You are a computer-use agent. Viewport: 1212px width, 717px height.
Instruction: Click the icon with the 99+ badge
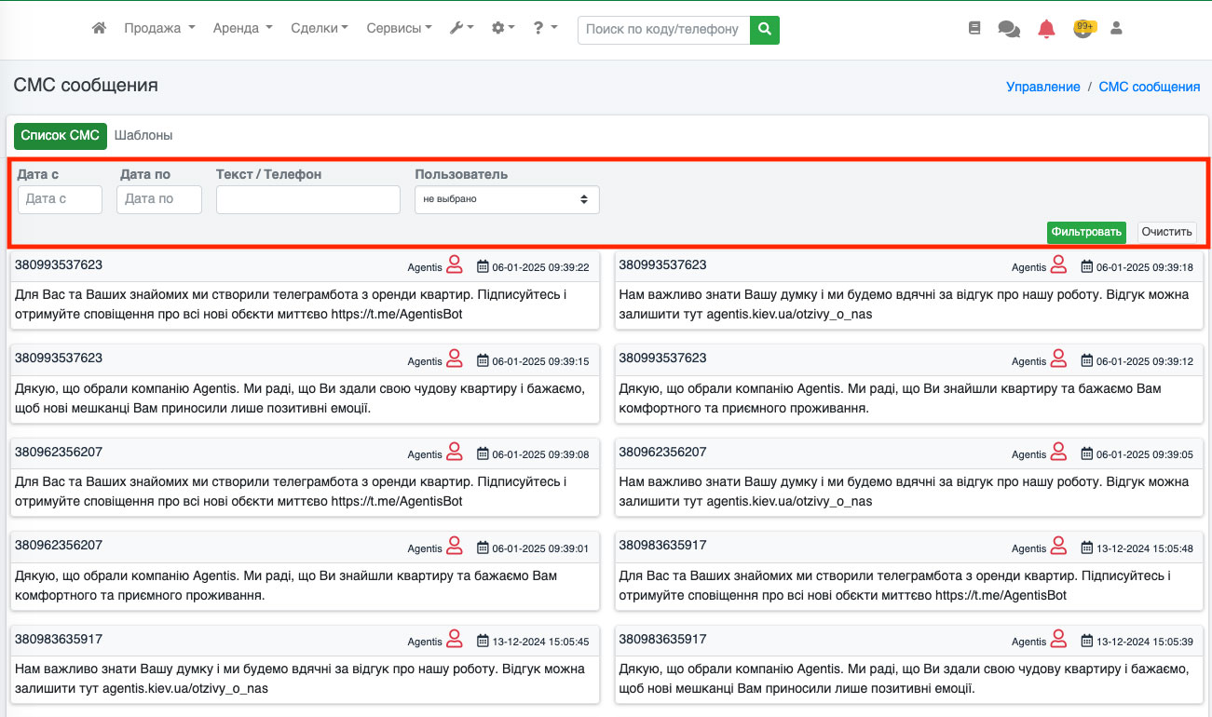tap(1083, 29)
